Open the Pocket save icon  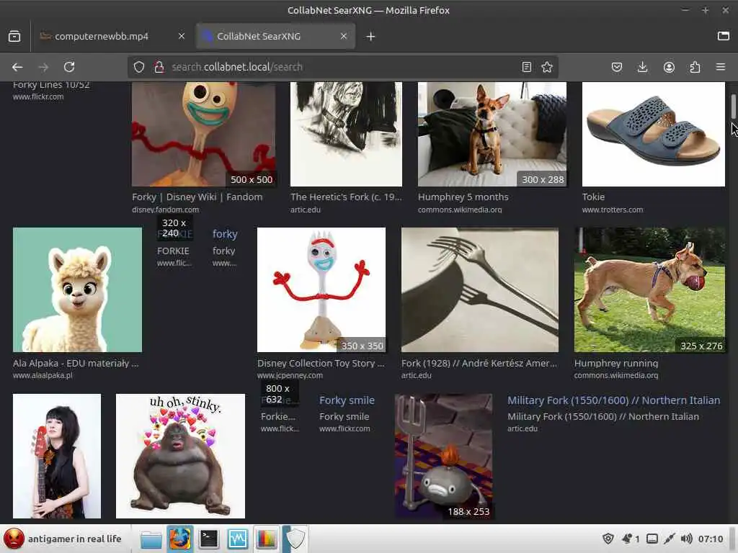[617, 67]
